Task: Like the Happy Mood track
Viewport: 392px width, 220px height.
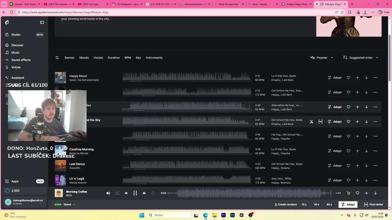Action: tap(348, 78)
